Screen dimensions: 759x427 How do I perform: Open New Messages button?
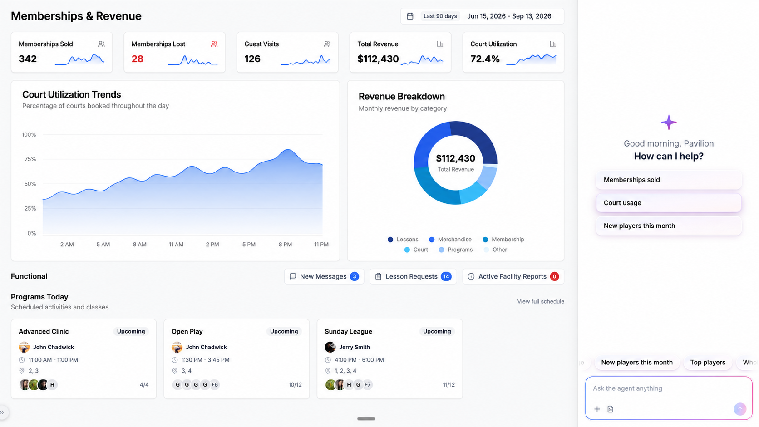(324, 276)
